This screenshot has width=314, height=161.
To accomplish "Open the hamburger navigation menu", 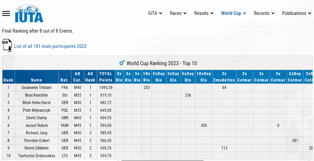I will 6,13.
